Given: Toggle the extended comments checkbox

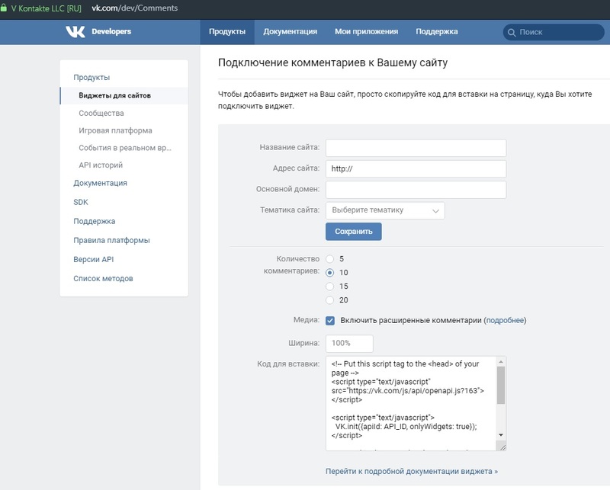Looking at the screenshot, I should 330,321.
